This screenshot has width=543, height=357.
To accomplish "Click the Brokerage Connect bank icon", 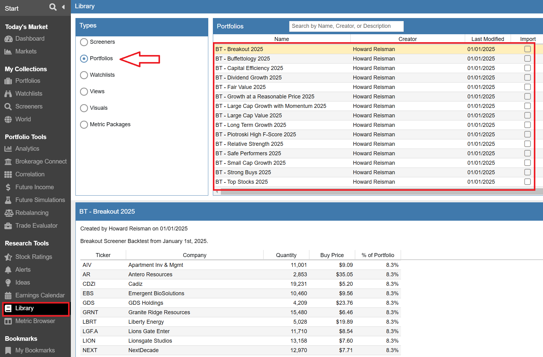I will 8,162.
